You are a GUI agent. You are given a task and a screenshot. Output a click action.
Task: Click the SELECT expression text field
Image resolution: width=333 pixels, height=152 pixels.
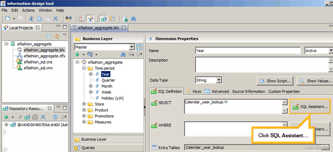[x=233, y=106]
